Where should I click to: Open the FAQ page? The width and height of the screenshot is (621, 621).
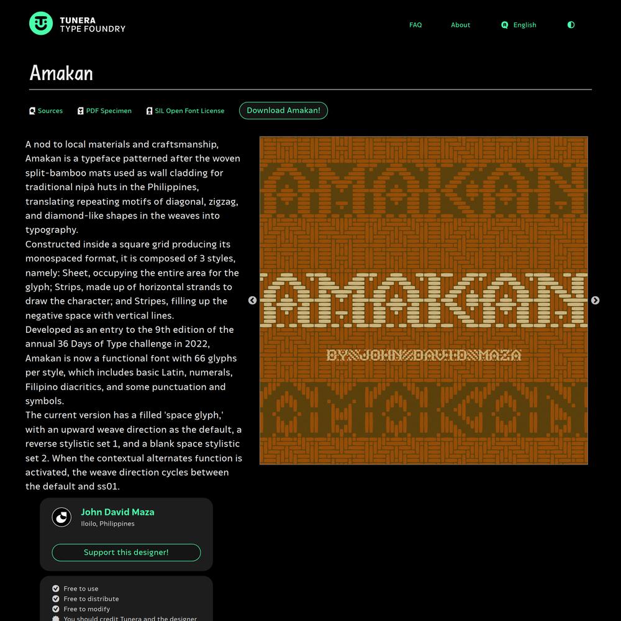click(x=415, y=25)
